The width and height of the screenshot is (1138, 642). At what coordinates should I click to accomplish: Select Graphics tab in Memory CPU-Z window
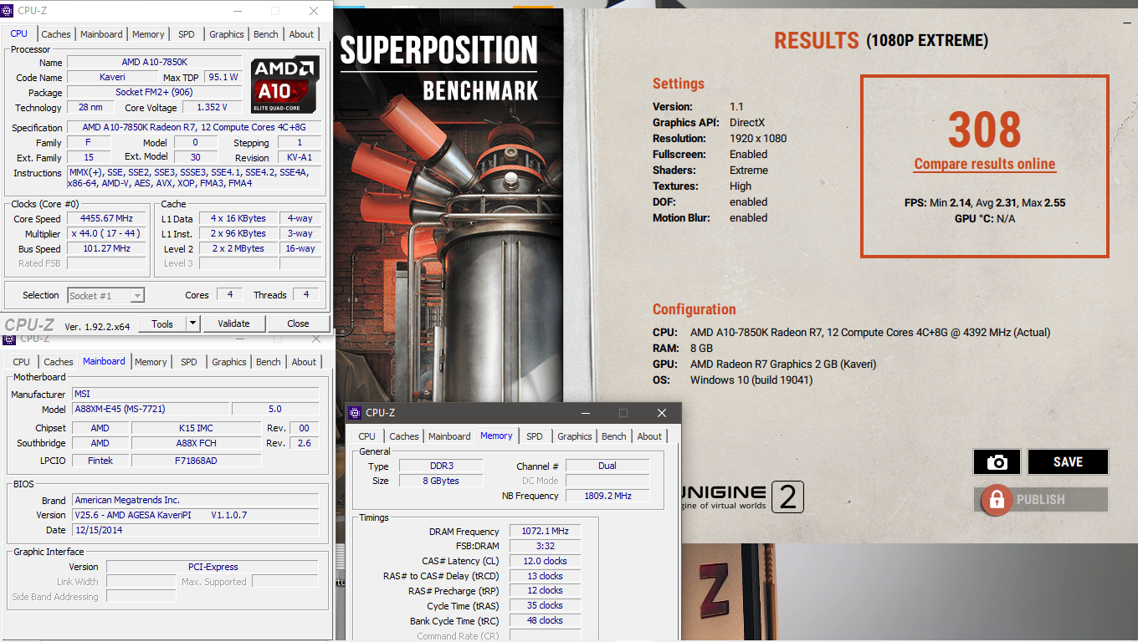click(575, 436)
